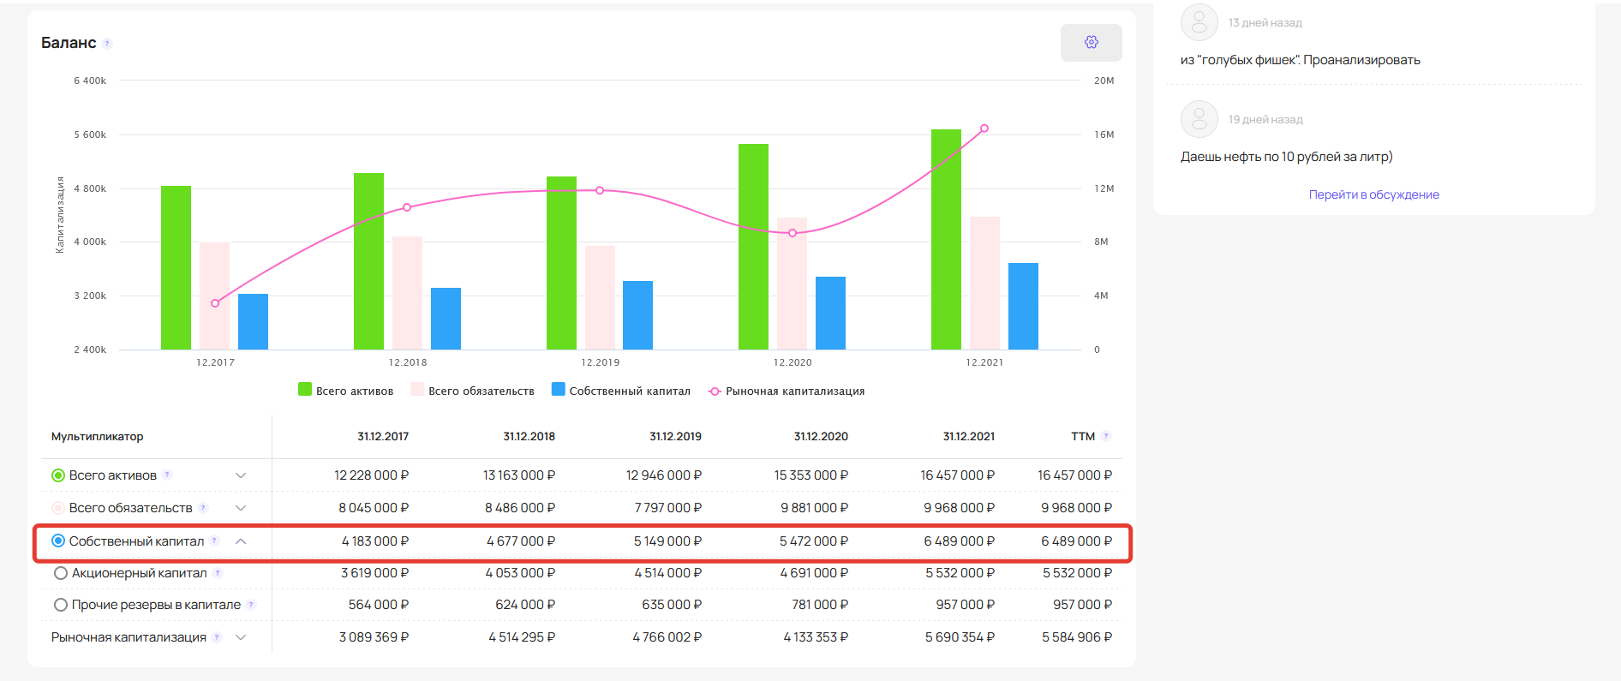The width and height of the screenshot is (1621, 681).
Task: Click value 564 000 ₽
Action: (x=379, y=605)
